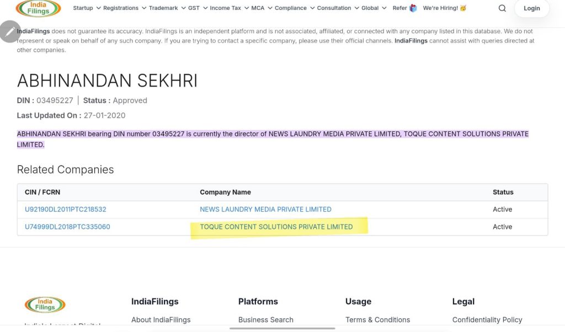
Task: Expand the Income Tax menu chevron
Action: pyautogui.click(x=247, y=8)
